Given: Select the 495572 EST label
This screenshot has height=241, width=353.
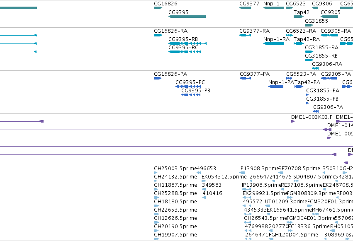Looking at the screenshot, I should click(252, 202).
